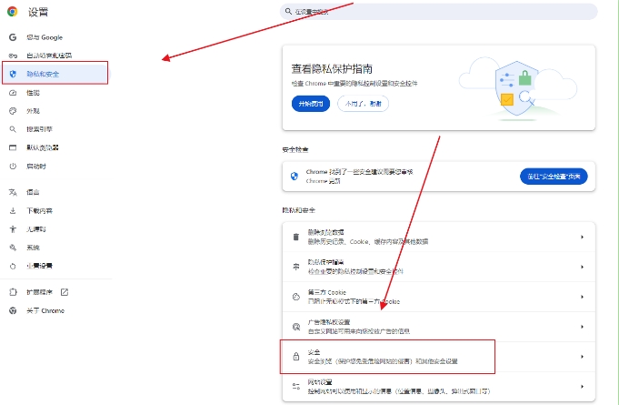
Task: Focus the 在设置中搜索 search field
Action: coord(439,12)
